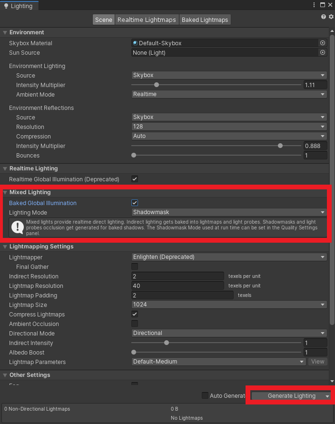Toggle Realtime Global Illumination checkbox
The image size is (335, 424).
[135, 179]
